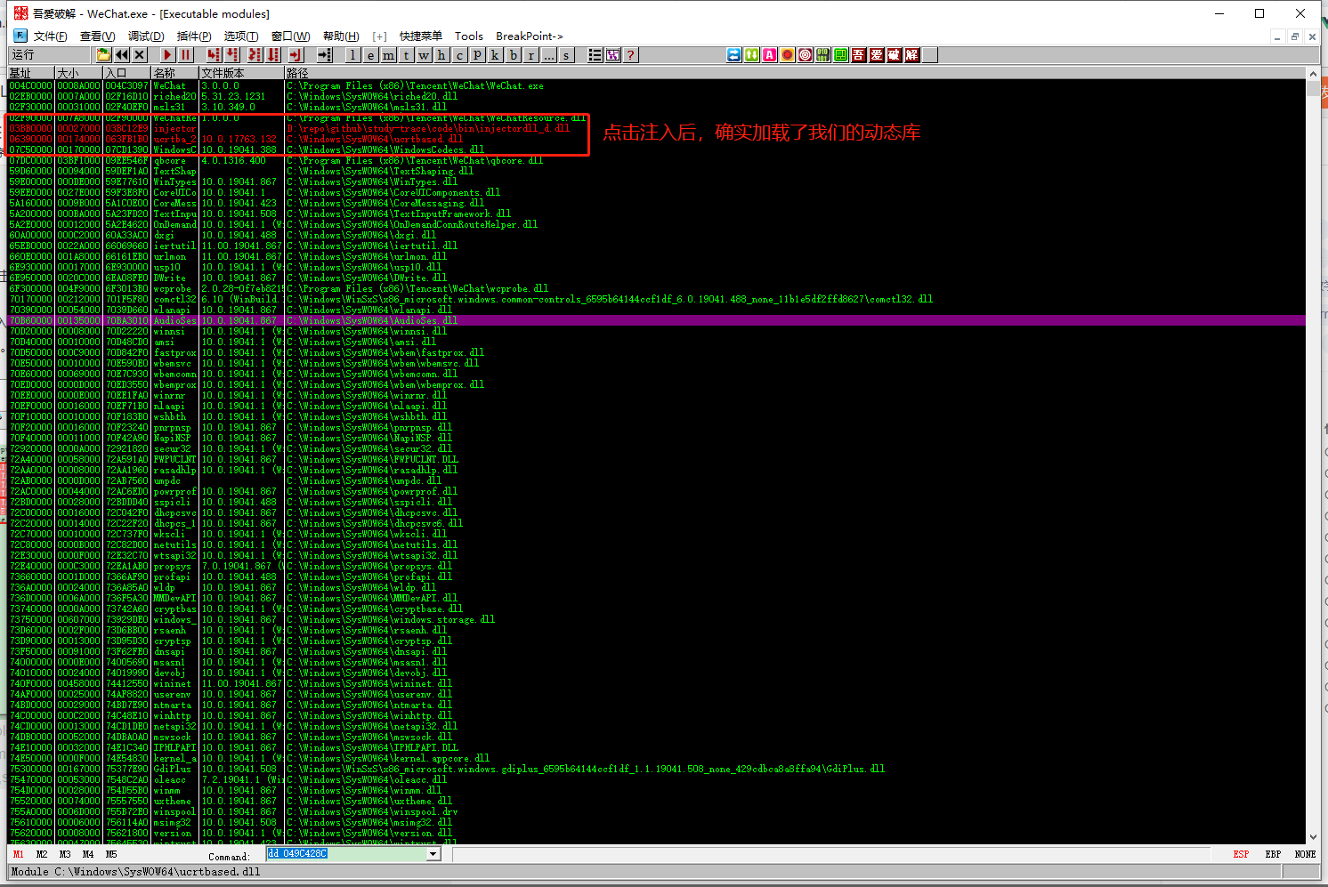The height and width of the screenshot is (887, 1328).
Task: Switch to memory dump M1
Action: coord(19,854)
